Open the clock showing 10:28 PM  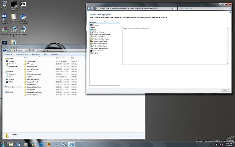[x=229, y=145]
